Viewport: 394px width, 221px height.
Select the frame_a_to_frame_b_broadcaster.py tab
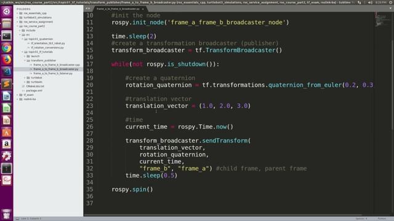120,9
